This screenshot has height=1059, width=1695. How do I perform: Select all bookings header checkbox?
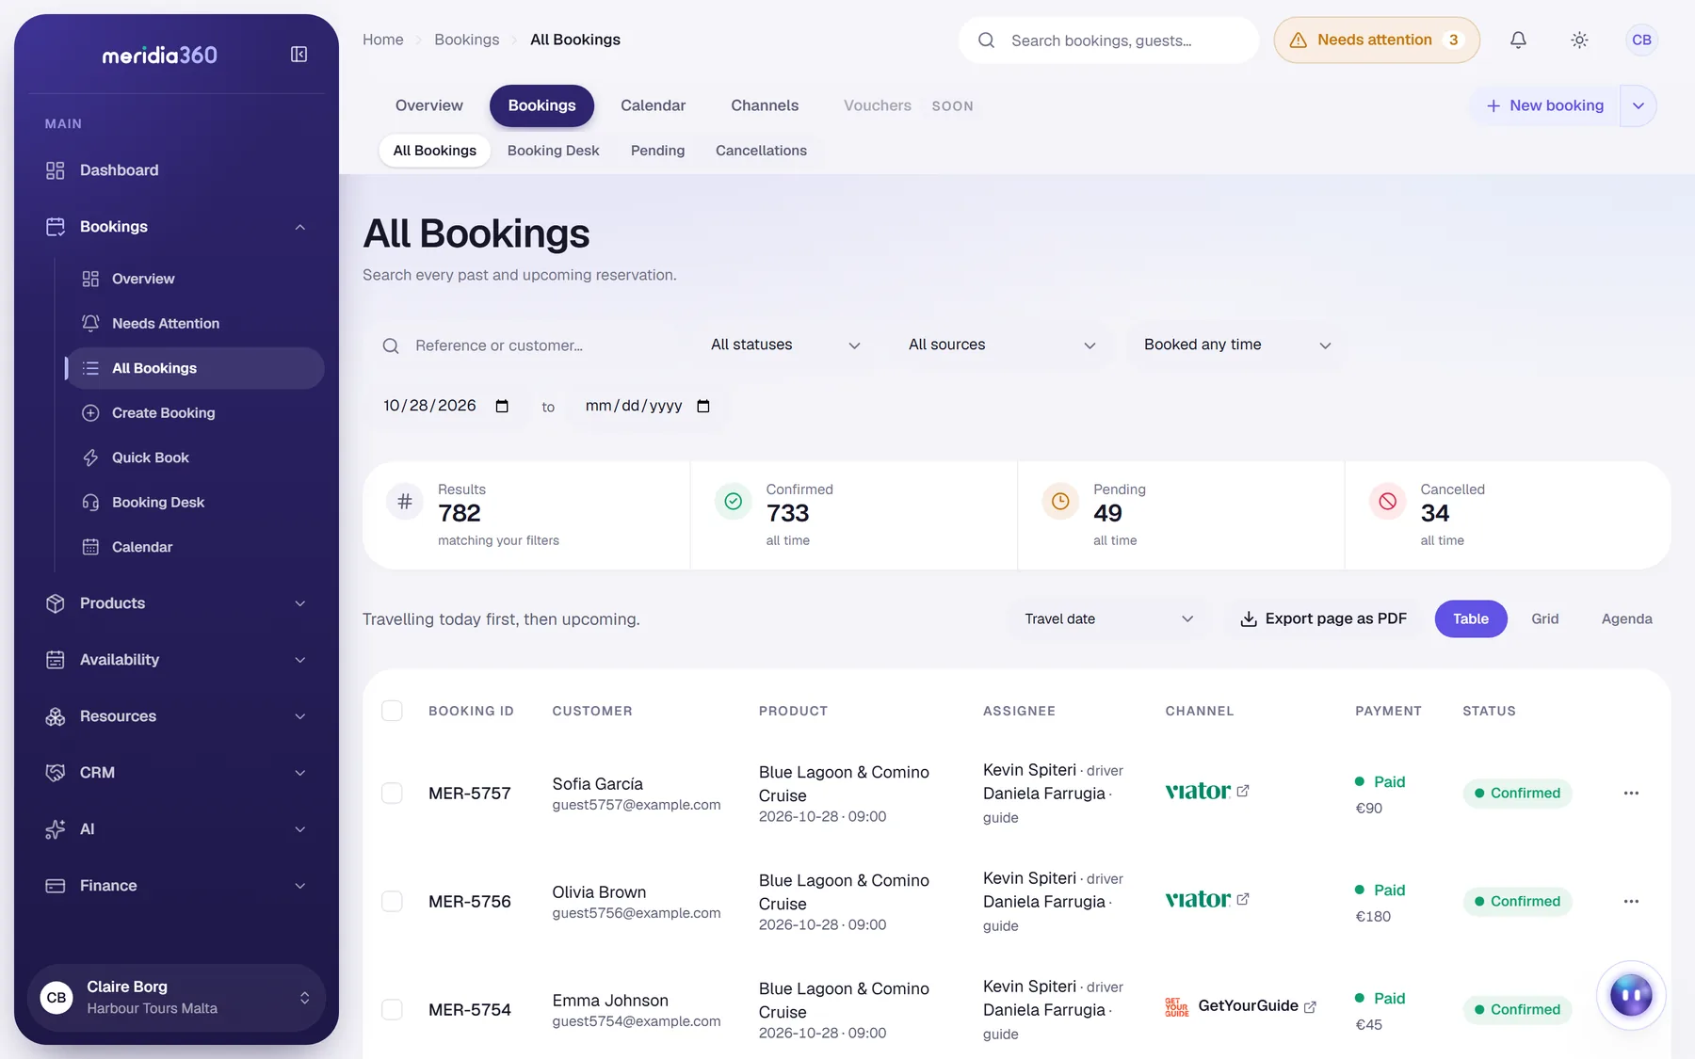click(392, 711)
